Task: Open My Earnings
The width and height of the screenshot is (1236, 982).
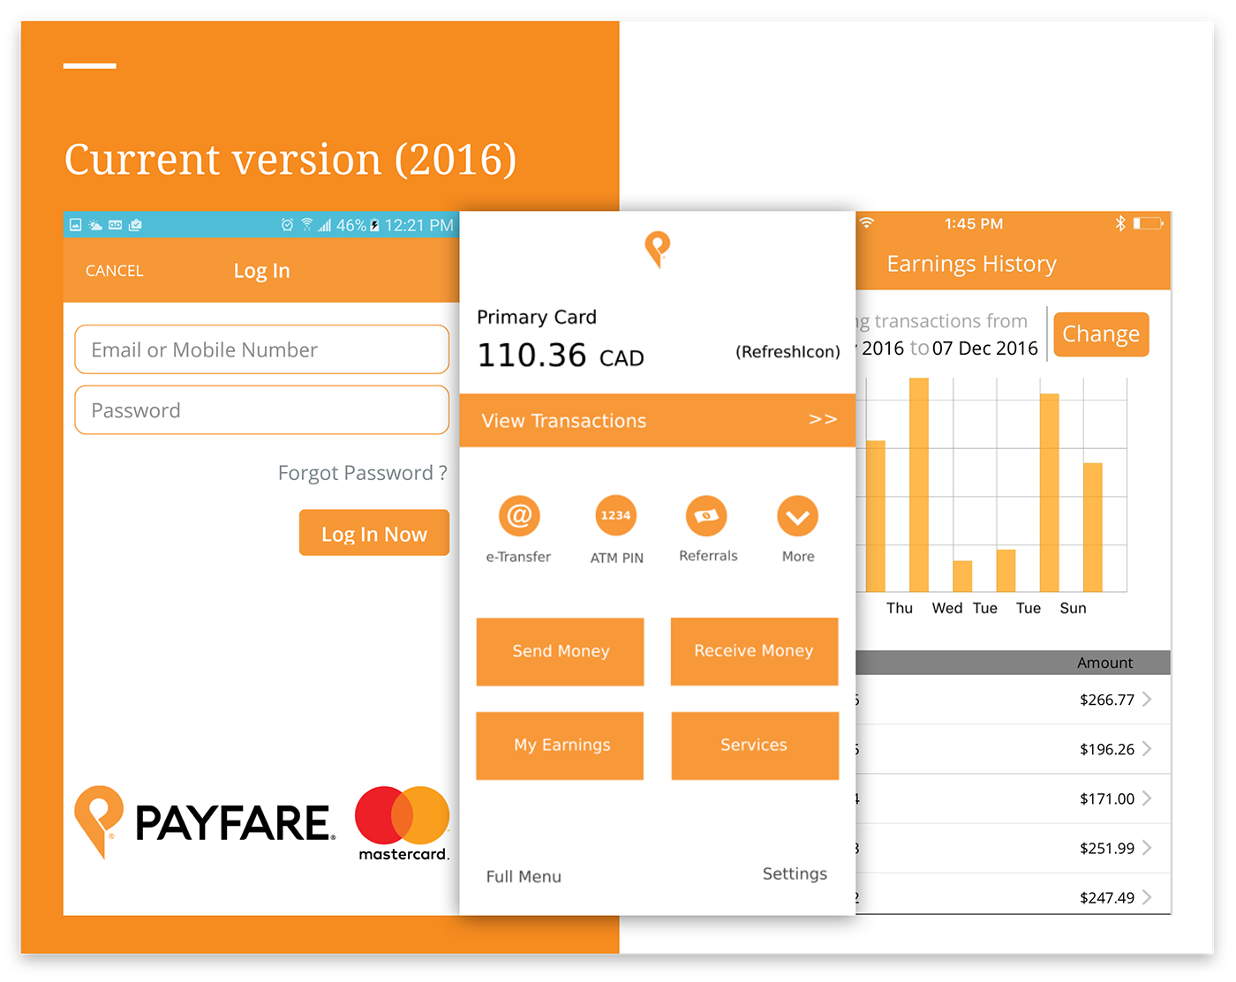Action: 560,746
